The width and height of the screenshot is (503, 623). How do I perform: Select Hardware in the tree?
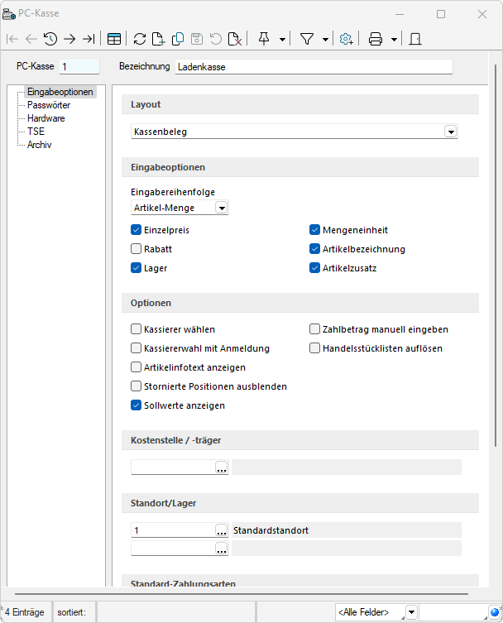(46, 118)
